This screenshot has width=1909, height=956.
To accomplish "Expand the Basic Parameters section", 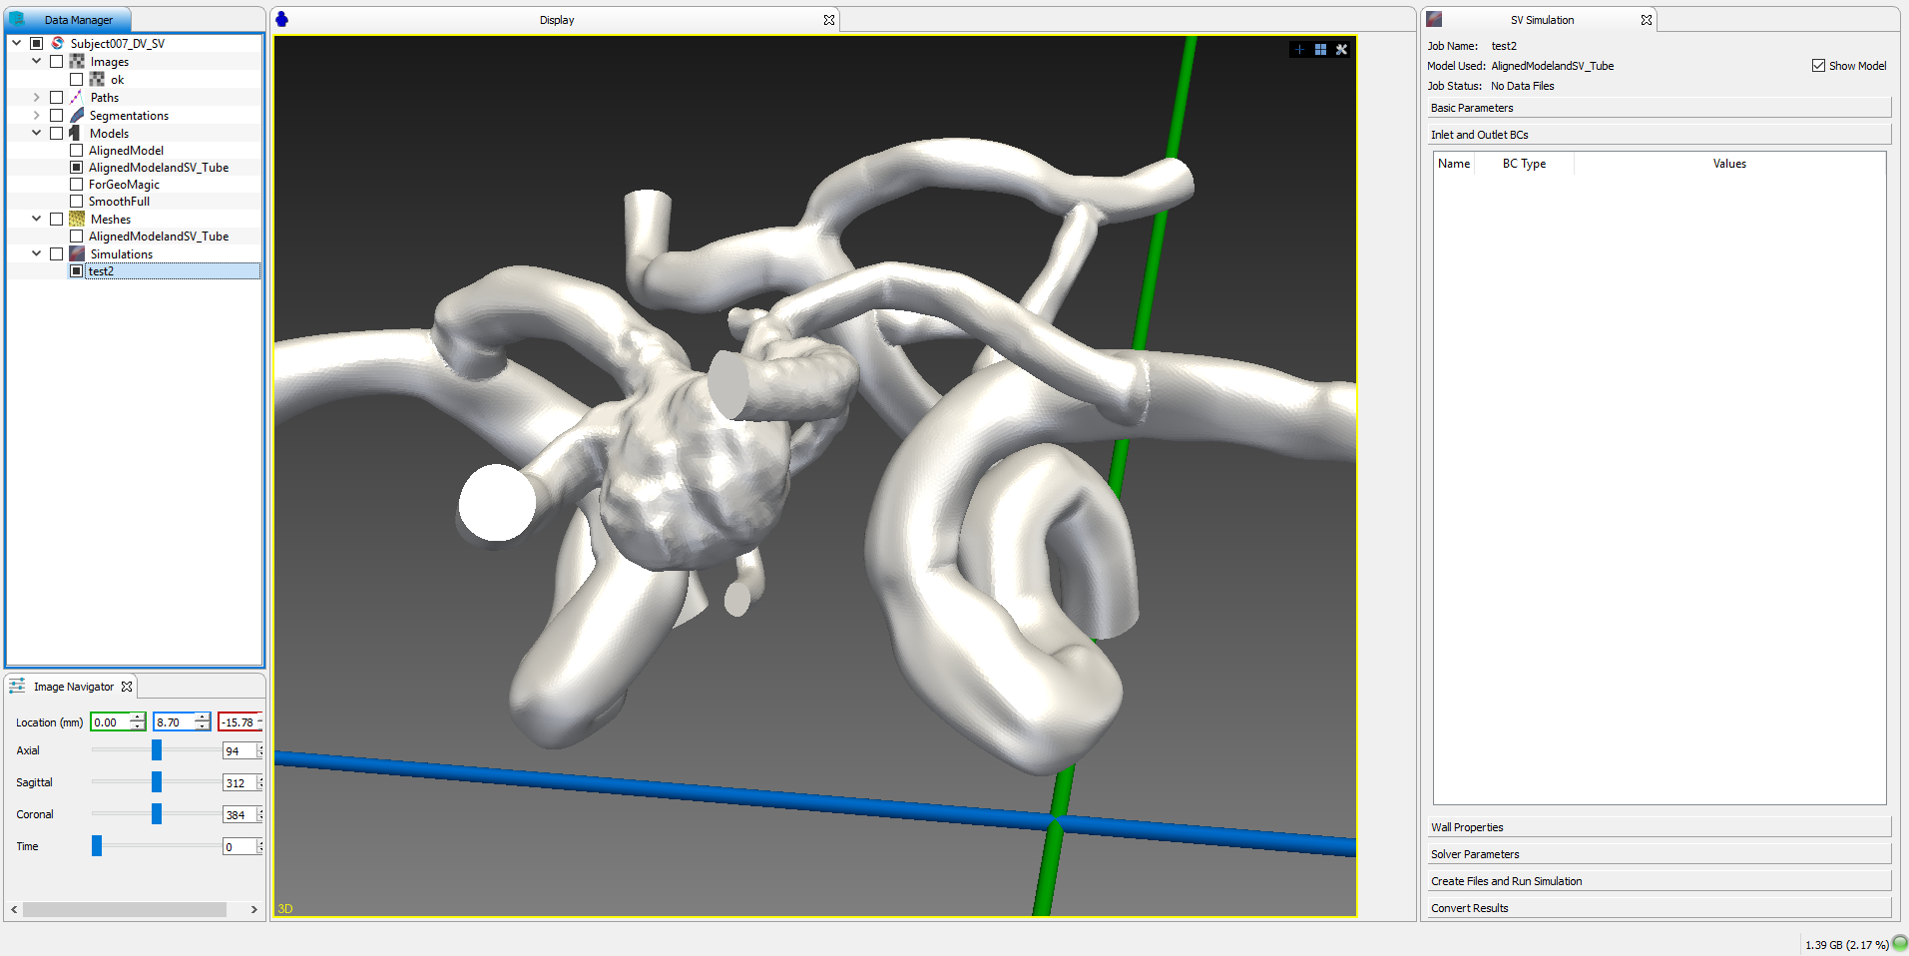I will (1659, 108).
